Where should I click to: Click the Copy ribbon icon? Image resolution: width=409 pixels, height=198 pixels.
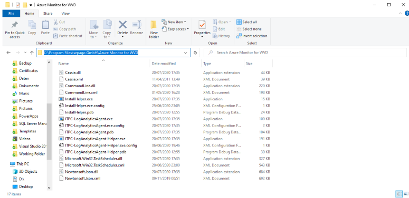pos(32,25)
